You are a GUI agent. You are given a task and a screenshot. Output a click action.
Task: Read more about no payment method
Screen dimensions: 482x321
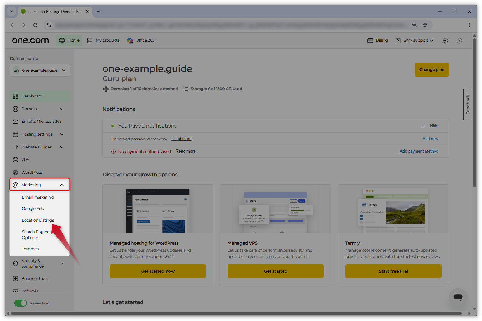click(185, 151)
